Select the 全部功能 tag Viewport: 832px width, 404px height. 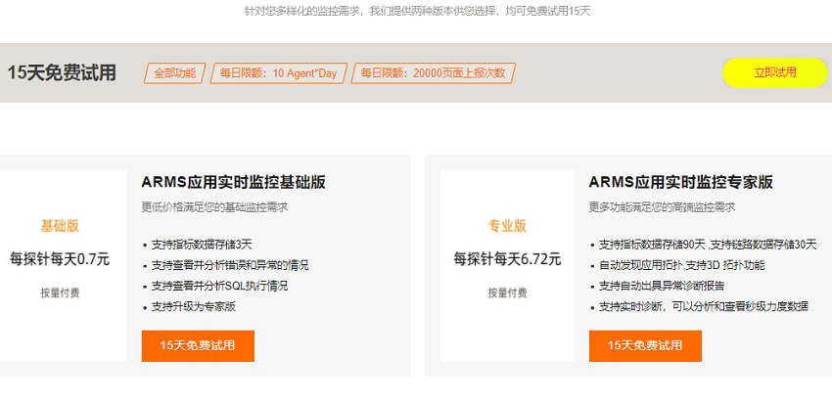point(174,73)
